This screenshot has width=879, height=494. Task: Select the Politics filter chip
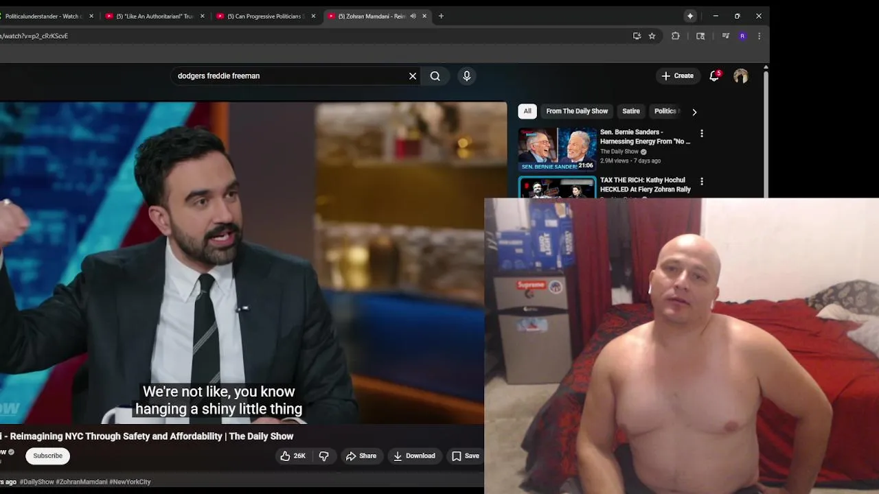[665, 111]
